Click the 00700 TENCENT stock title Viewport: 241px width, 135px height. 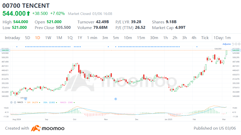click(26, 6)
